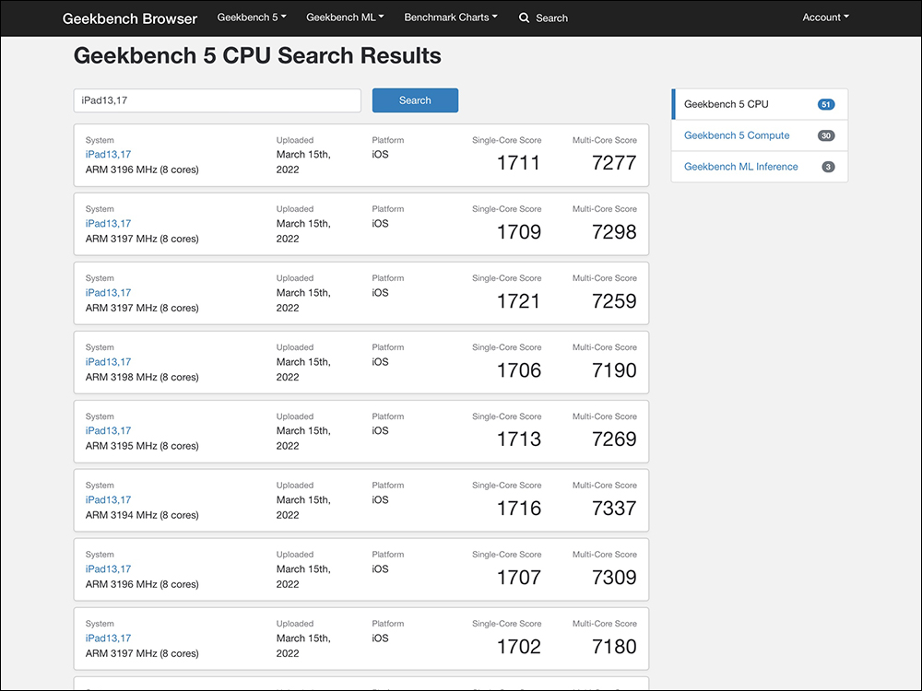Screen dimensions: 922x691
Task: Click the 51 results count badge
Action: (826, 105)
